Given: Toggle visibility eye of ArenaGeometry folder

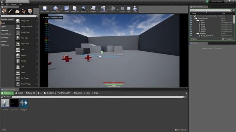Looking at the screenshot, I should pyautogui.click(x=191, y=18).
